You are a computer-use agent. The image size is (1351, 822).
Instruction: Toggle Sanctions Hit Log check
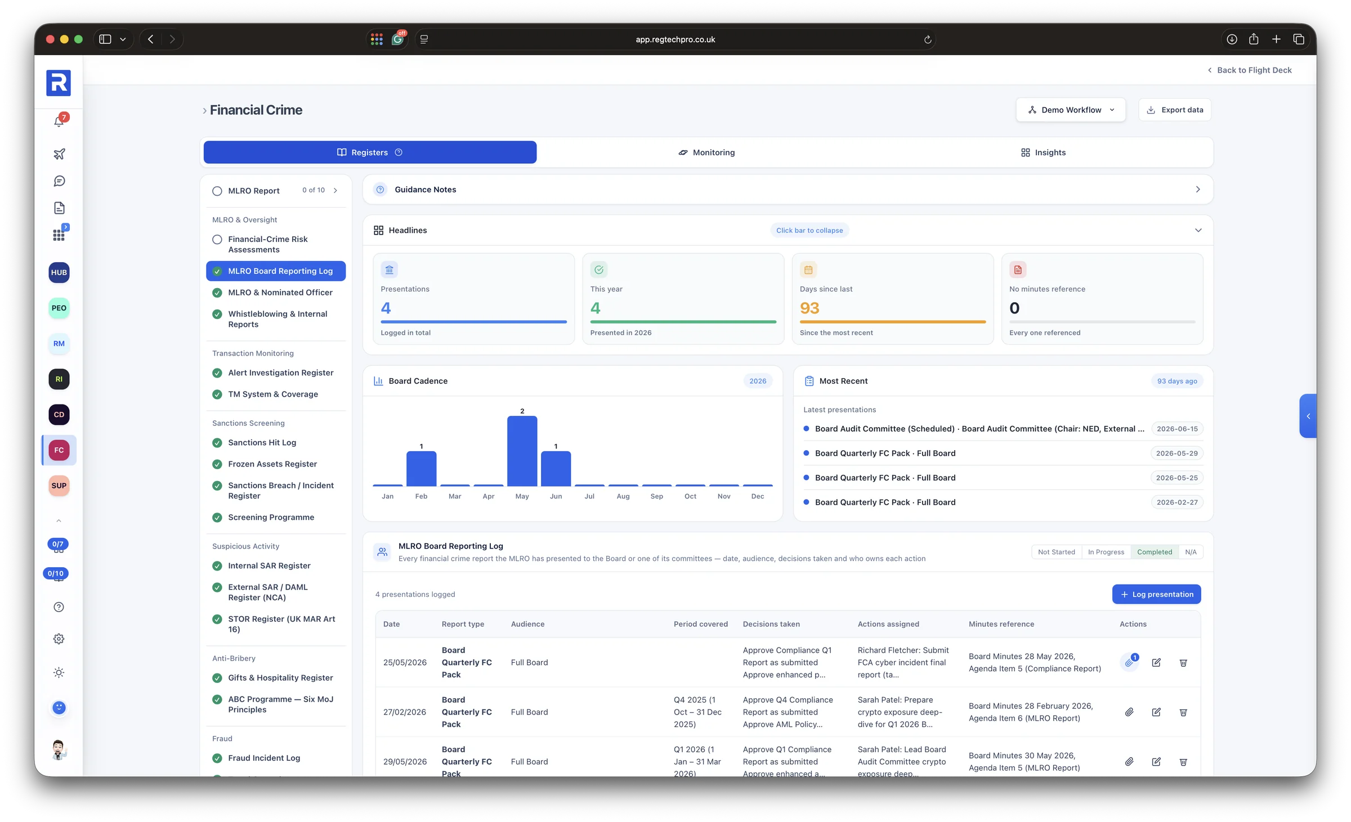click(x=217, y=443)
